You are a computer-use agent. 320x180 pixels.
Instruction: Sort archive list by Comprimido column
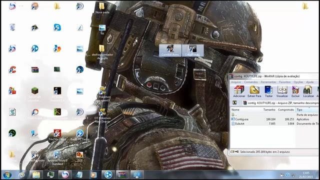point(285,110)
